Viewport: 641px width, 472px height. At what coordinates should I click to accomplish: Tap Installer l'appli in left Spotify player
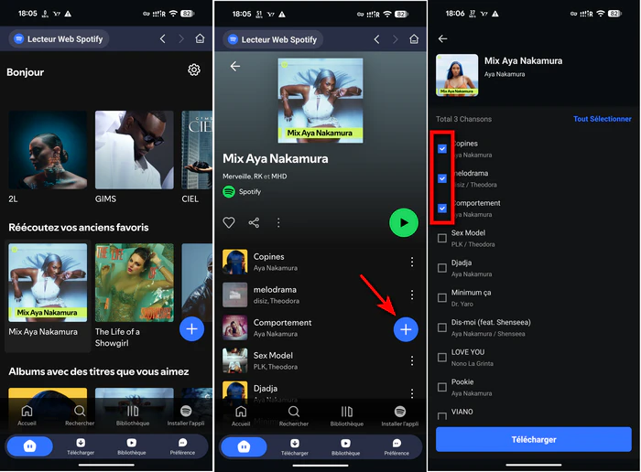coord(186,415)
